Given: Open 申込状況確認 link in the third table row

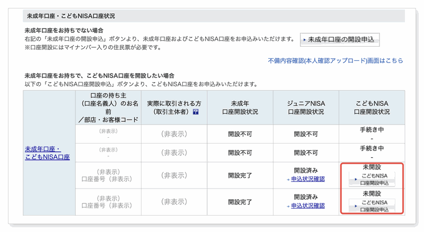Looking at the screenshot, I should click(308, 179).
